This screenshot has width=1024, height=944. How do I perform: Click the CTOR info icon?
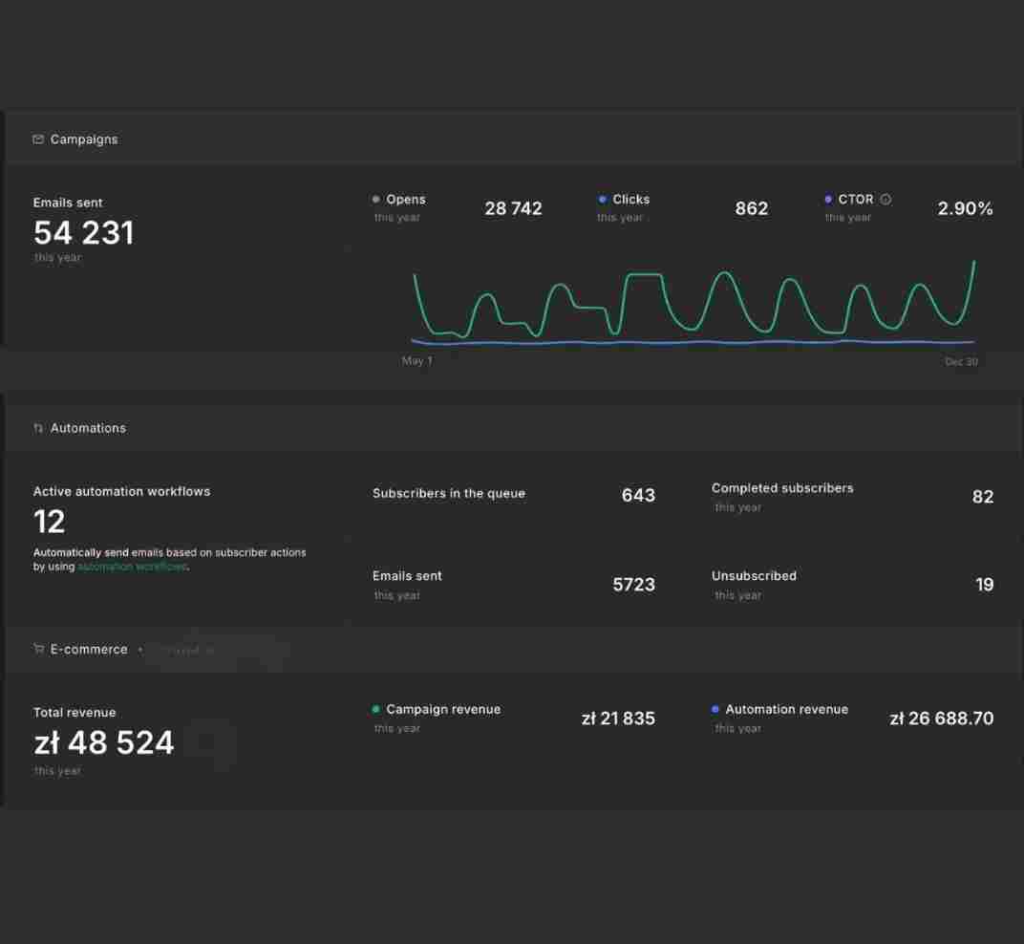click(885, 200)
